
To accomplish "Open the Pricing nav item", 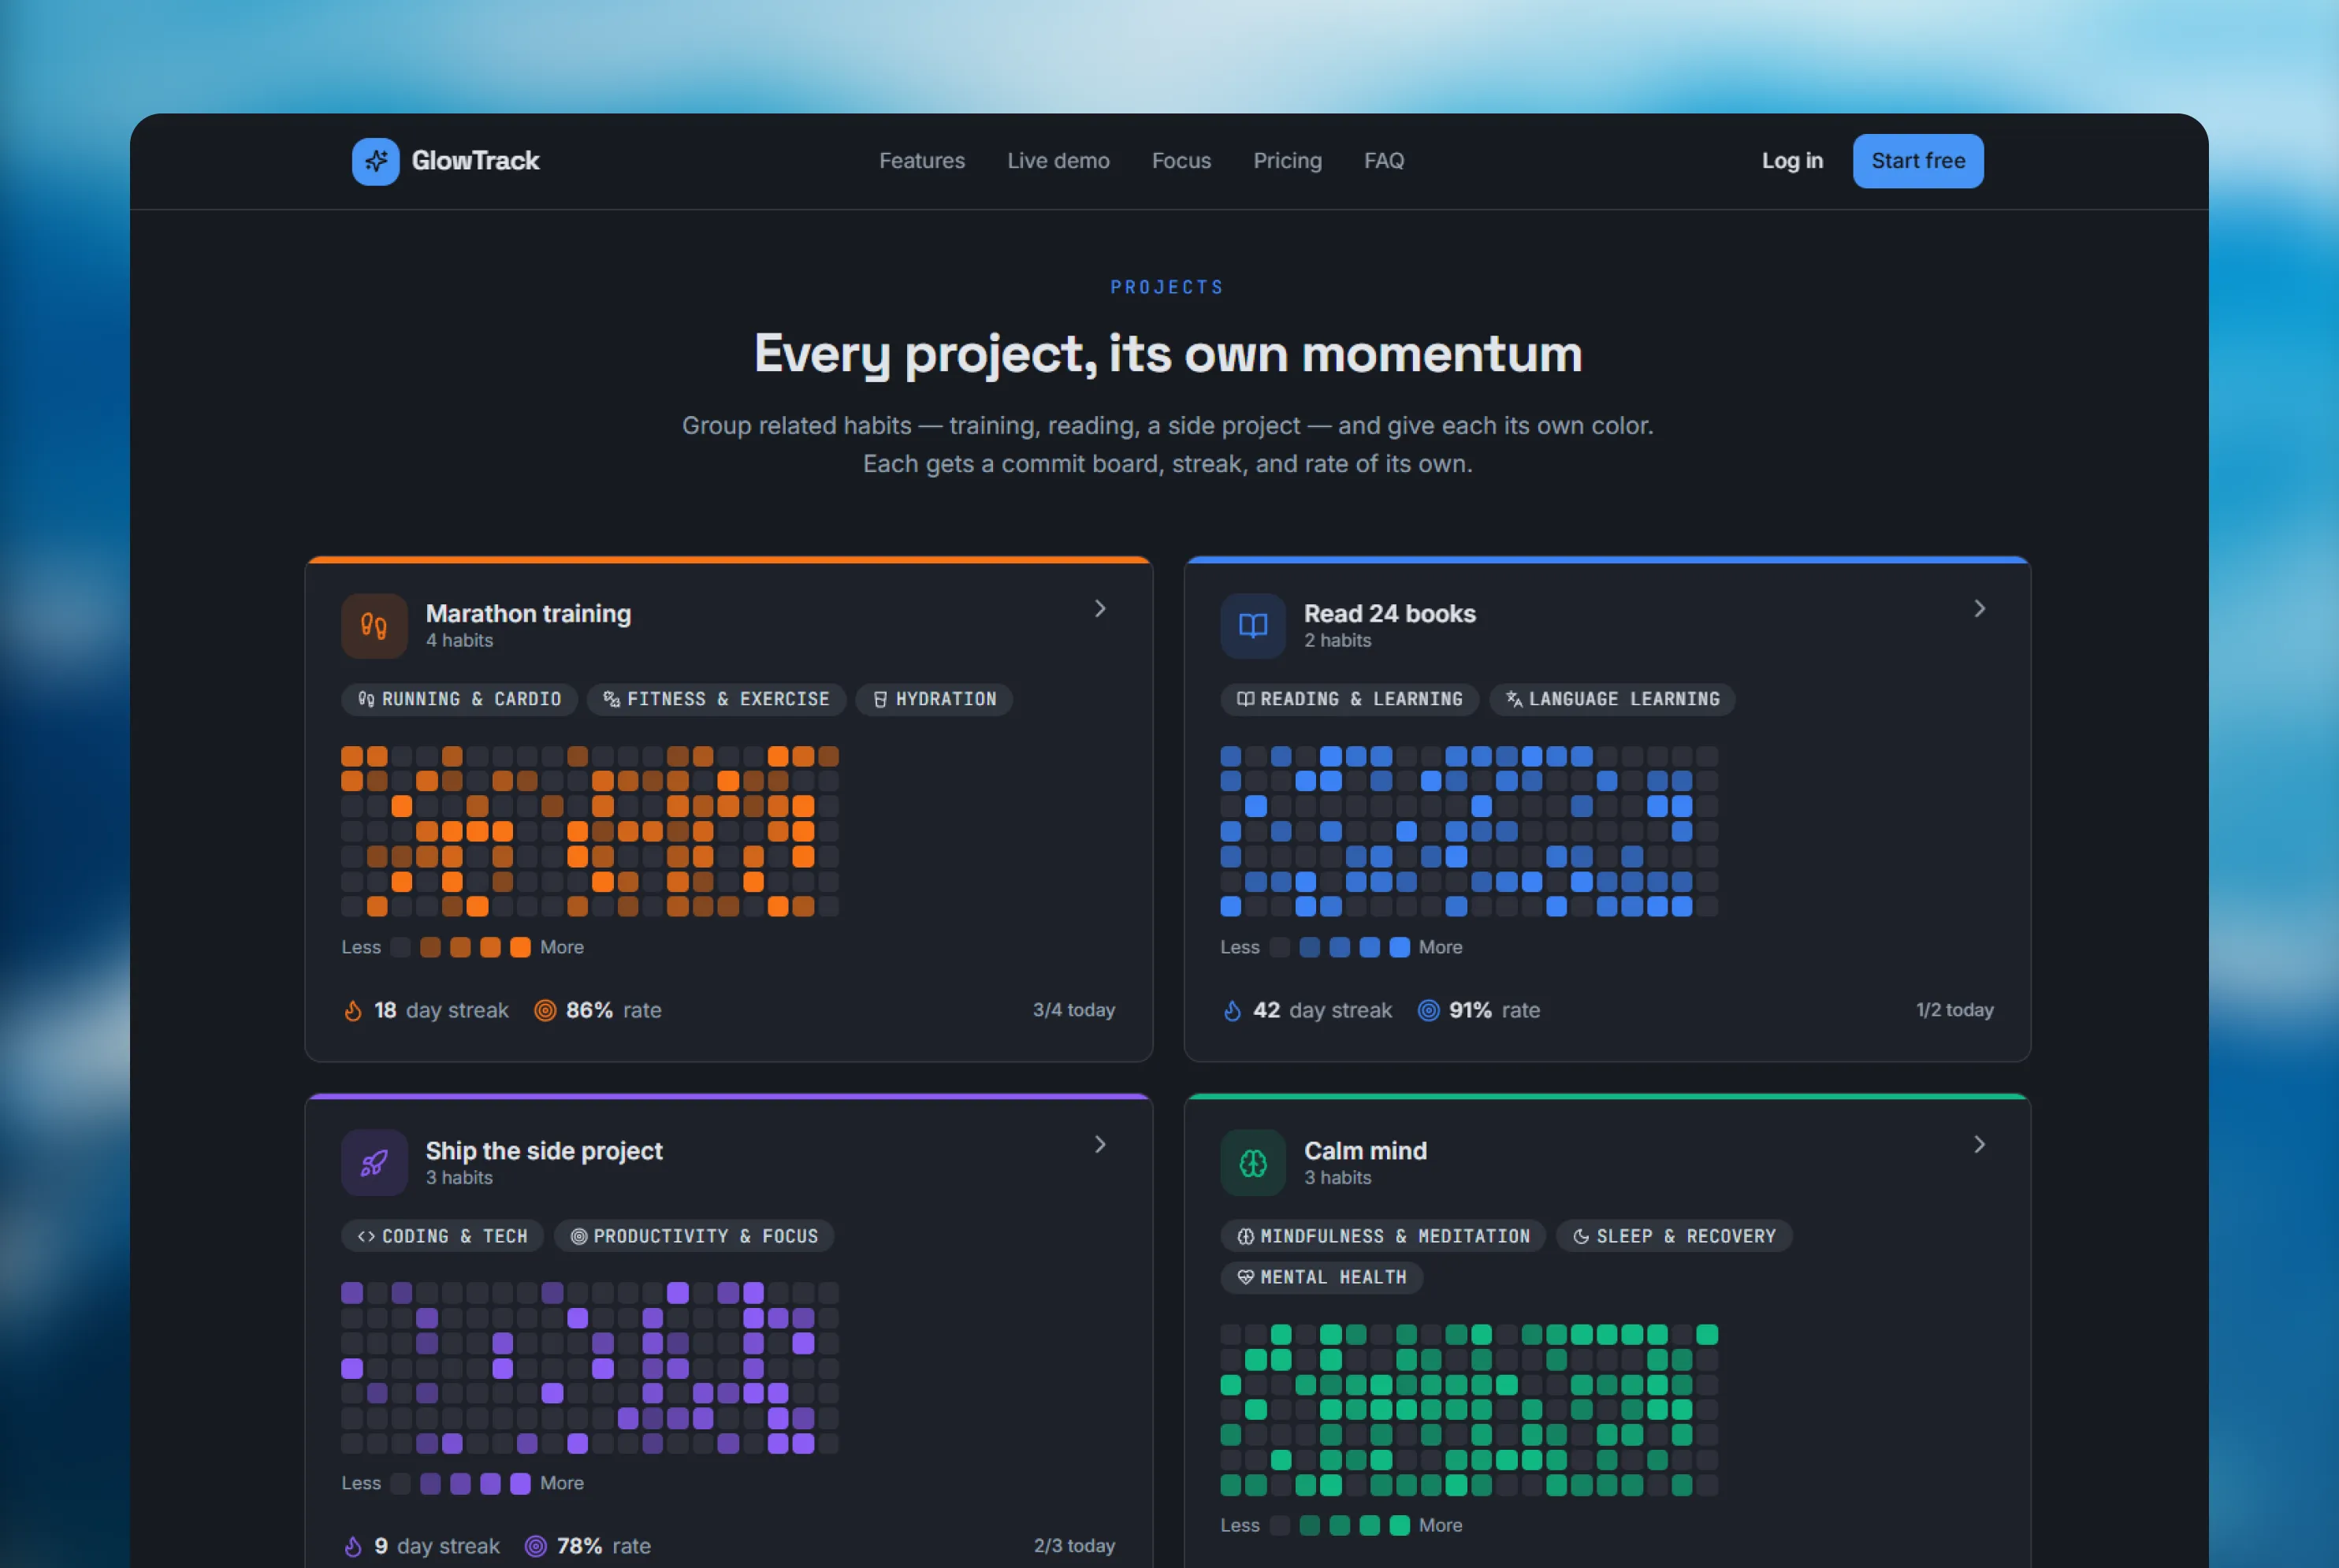I will (1287, 161).
